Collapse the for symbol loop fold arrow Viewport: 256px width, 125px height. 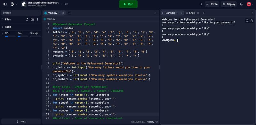51,103
